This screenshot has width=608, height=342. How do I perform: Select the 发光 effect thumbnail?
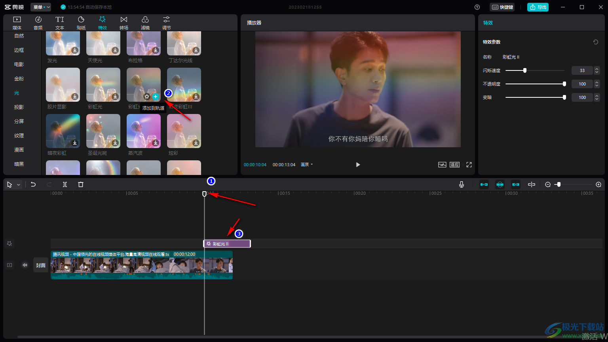(63, 44)
